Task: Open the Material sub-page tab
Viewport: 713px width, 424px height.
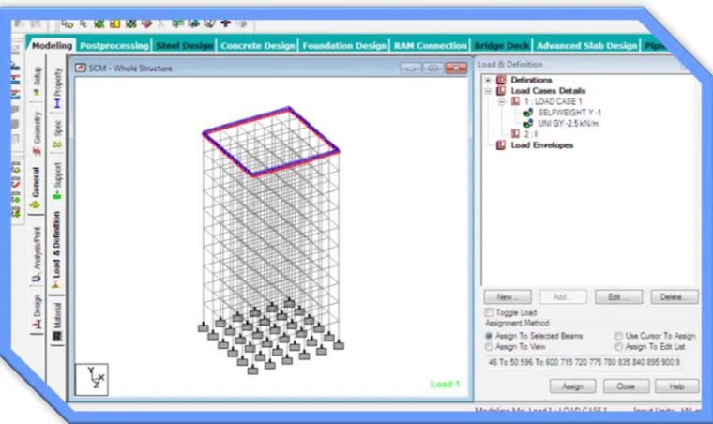Action: (x=57, y=322)
